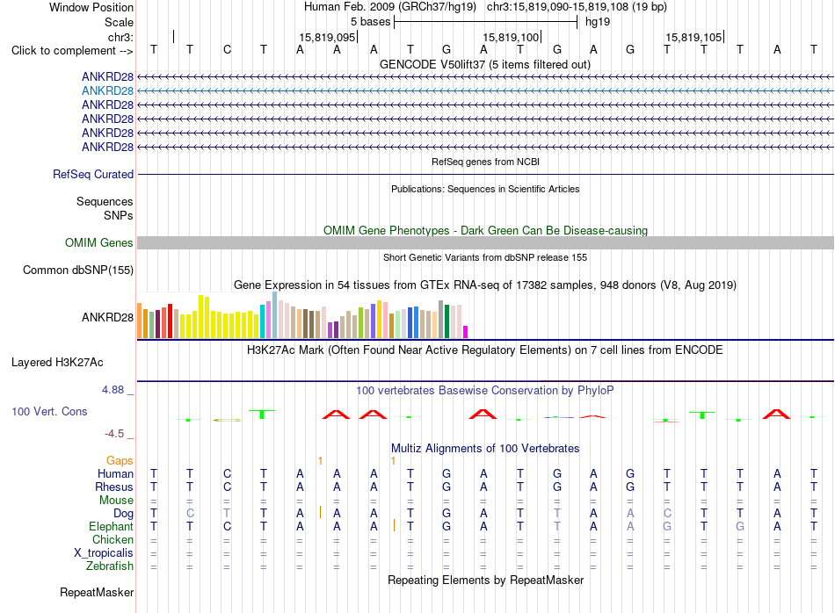The height and width of the screenshot is (613, 835).
Task: Click the -4.5 PhyloP lower scale value
Action: click(x=114, y=434)
